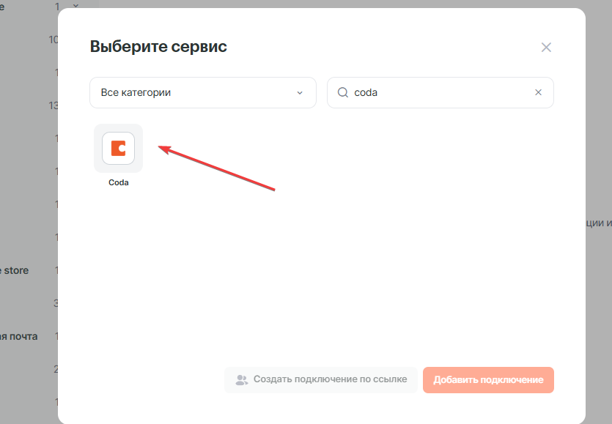Screen dimensions: 612x424
Task: Click the background row ending in "почта"
Action: (x=18, y=336)
